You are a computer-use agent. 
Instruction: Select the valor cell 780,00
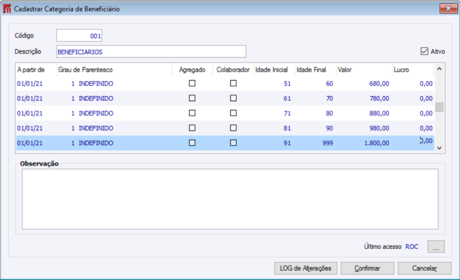[x=379, y=98]
